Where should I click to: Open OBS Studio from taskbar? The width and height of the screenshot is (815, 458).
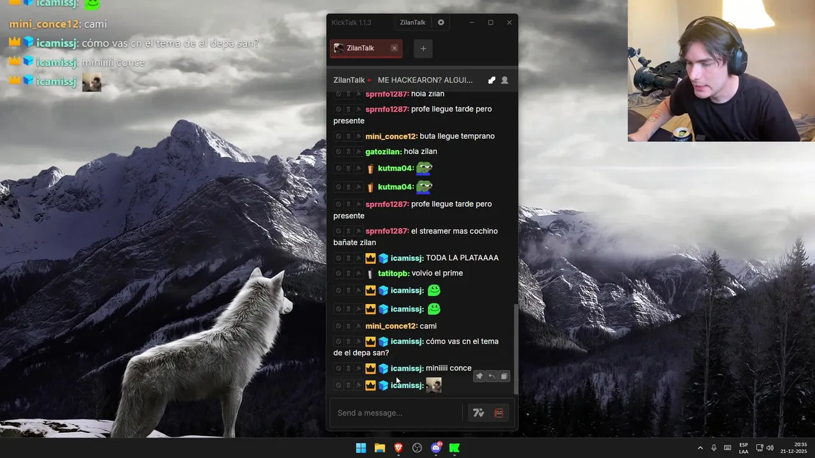tap(417, 448)
